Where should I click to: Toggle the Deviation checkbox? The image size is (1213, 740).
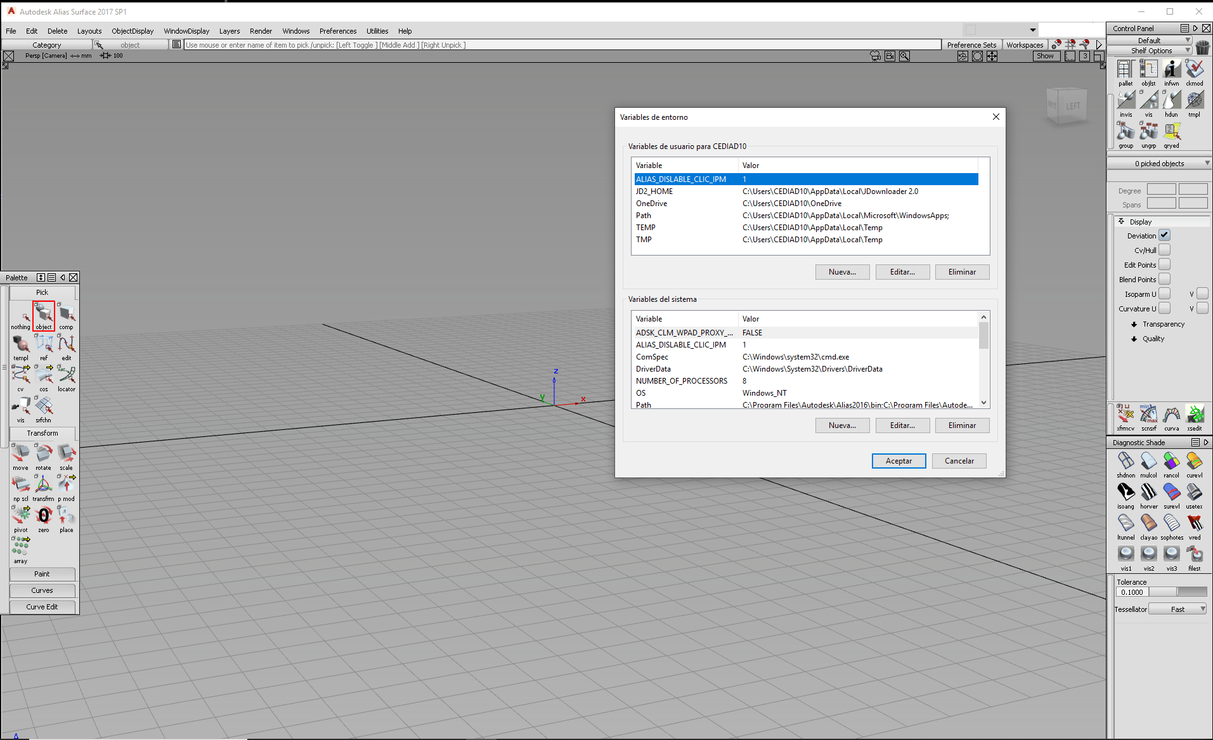pyautogui.click(x=1164, y=235)
